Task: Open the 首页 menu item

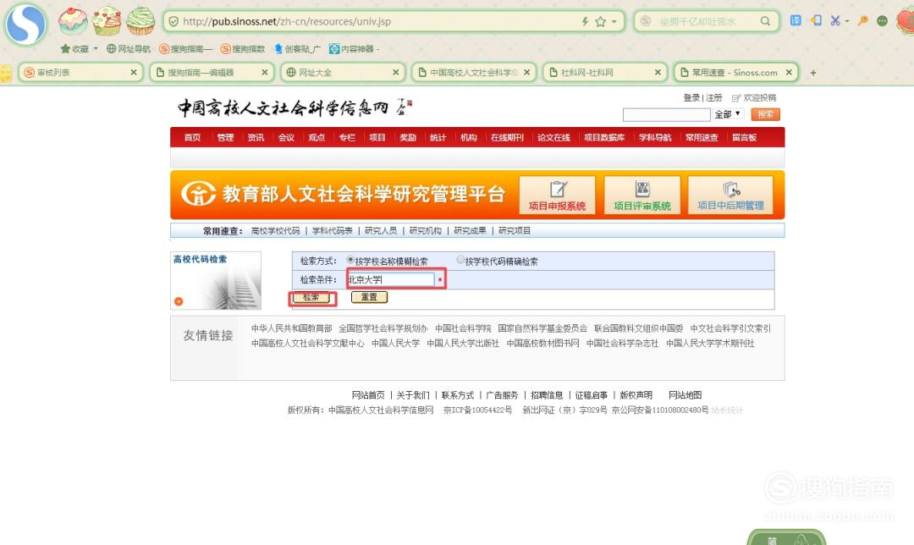Action: pos(192,138)
